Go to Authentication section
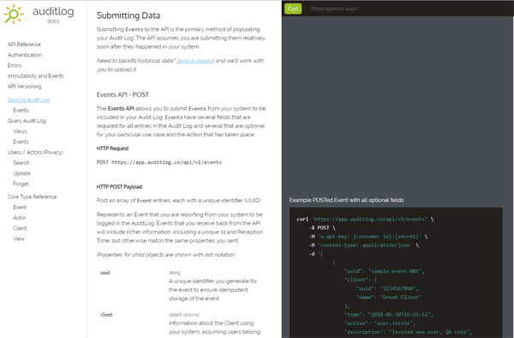Image resolution: width=514 pixels, height=338 pixels. coord(25,55)
